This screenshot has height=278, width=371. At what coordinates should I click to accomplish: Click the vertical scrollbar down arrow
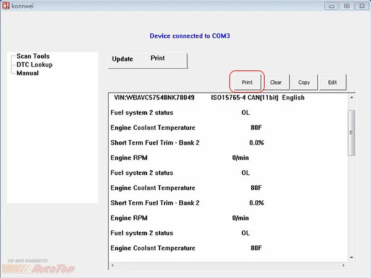tap(352, 258)
